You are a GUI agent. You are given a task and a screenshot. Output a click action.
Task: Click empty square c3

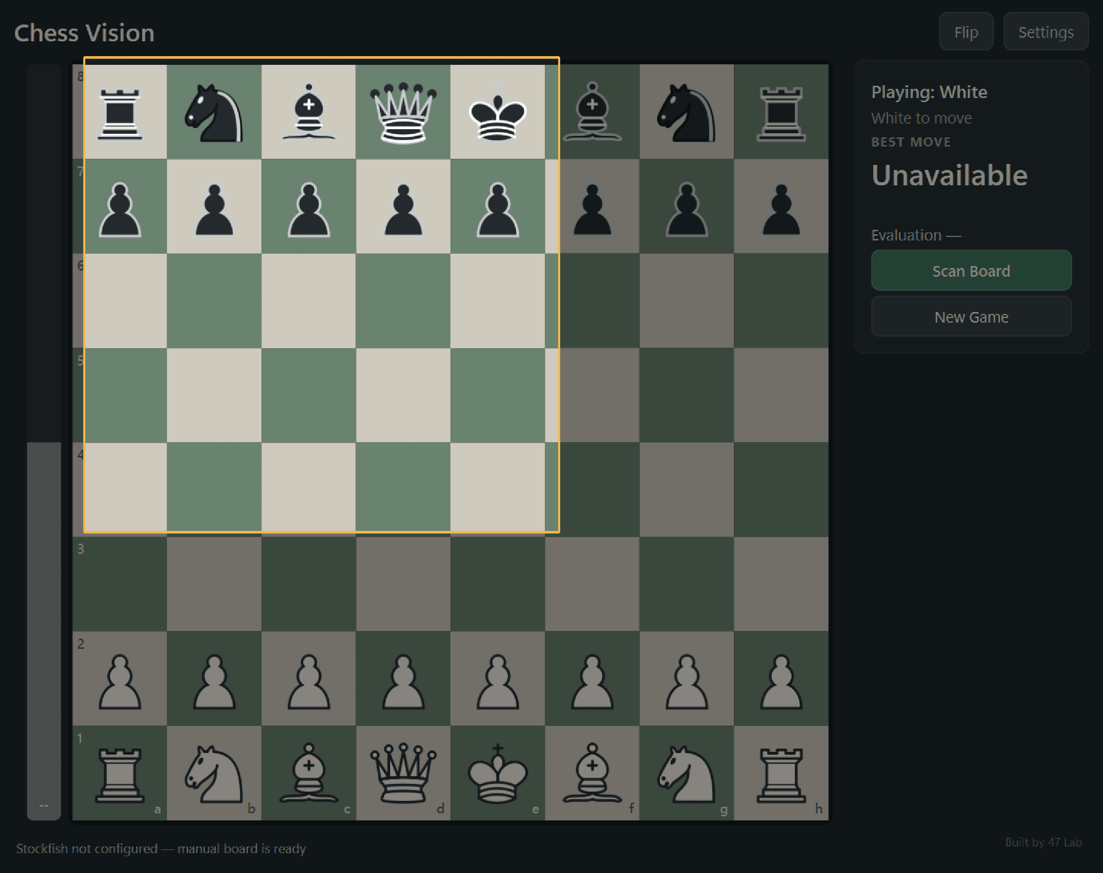pyautogui.click(x=309, y=584)
